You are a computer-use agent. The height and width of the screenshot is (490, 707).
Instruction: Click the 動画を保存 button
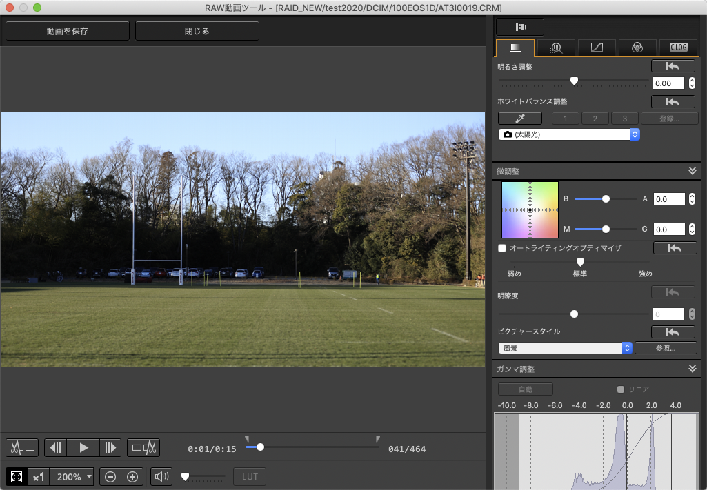(x=68, y=31)
